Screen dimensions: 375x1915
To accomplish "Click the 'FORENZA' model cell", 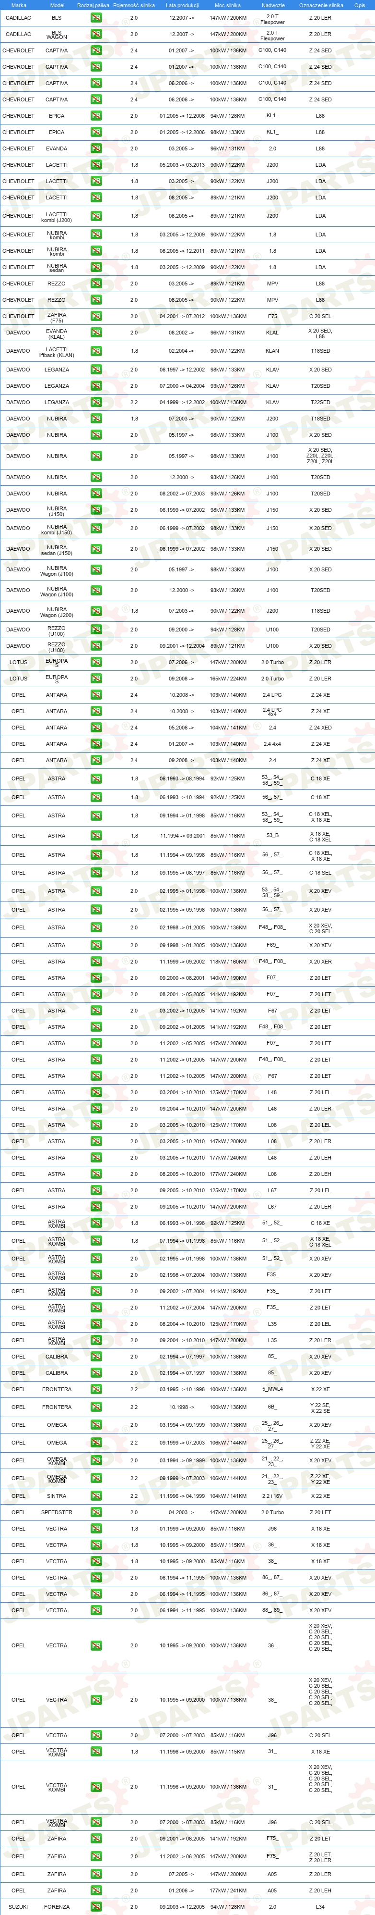I will point(57,1907).
